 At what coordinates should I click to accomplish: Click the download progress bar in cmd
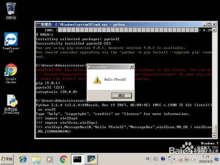(128, 30)
